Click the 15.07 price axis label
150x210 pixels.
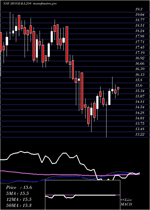point(140,96)
